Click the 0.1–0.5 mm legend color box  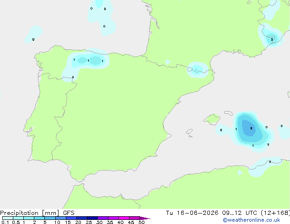coord(8,218)
